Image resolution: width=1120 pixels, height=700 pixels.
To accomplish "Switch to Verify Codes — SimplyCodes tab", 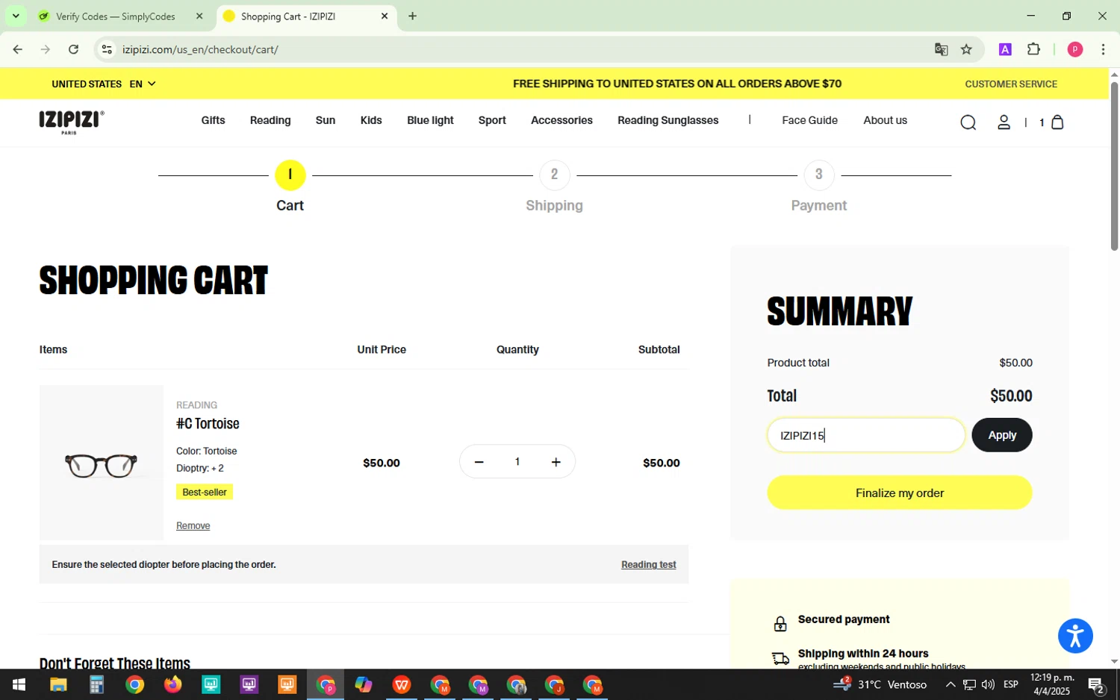I will (x=116, y=16).
